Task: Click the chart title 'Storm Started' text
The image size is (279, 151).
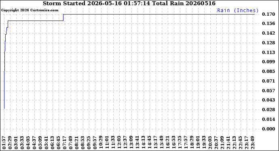Action: tap(64, 3)
